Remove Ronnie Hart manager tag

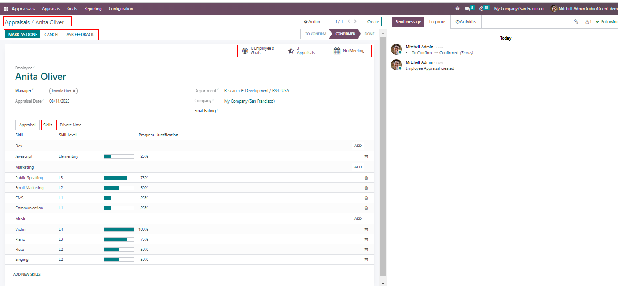pos(74,91)
